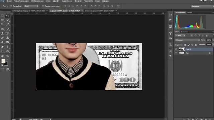Hide the Фон layer eye
214x120 pixels.
pos(176,53)
